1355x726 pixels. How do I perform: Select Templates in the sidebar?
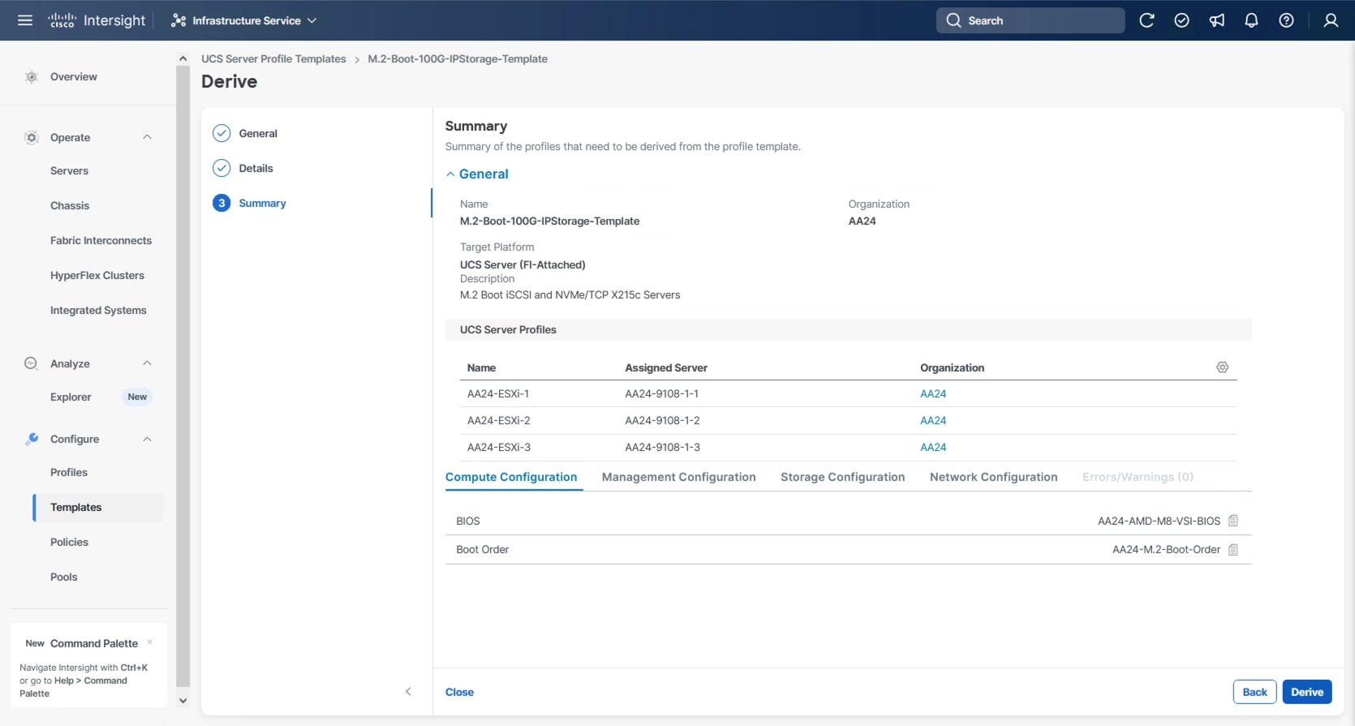98,508
